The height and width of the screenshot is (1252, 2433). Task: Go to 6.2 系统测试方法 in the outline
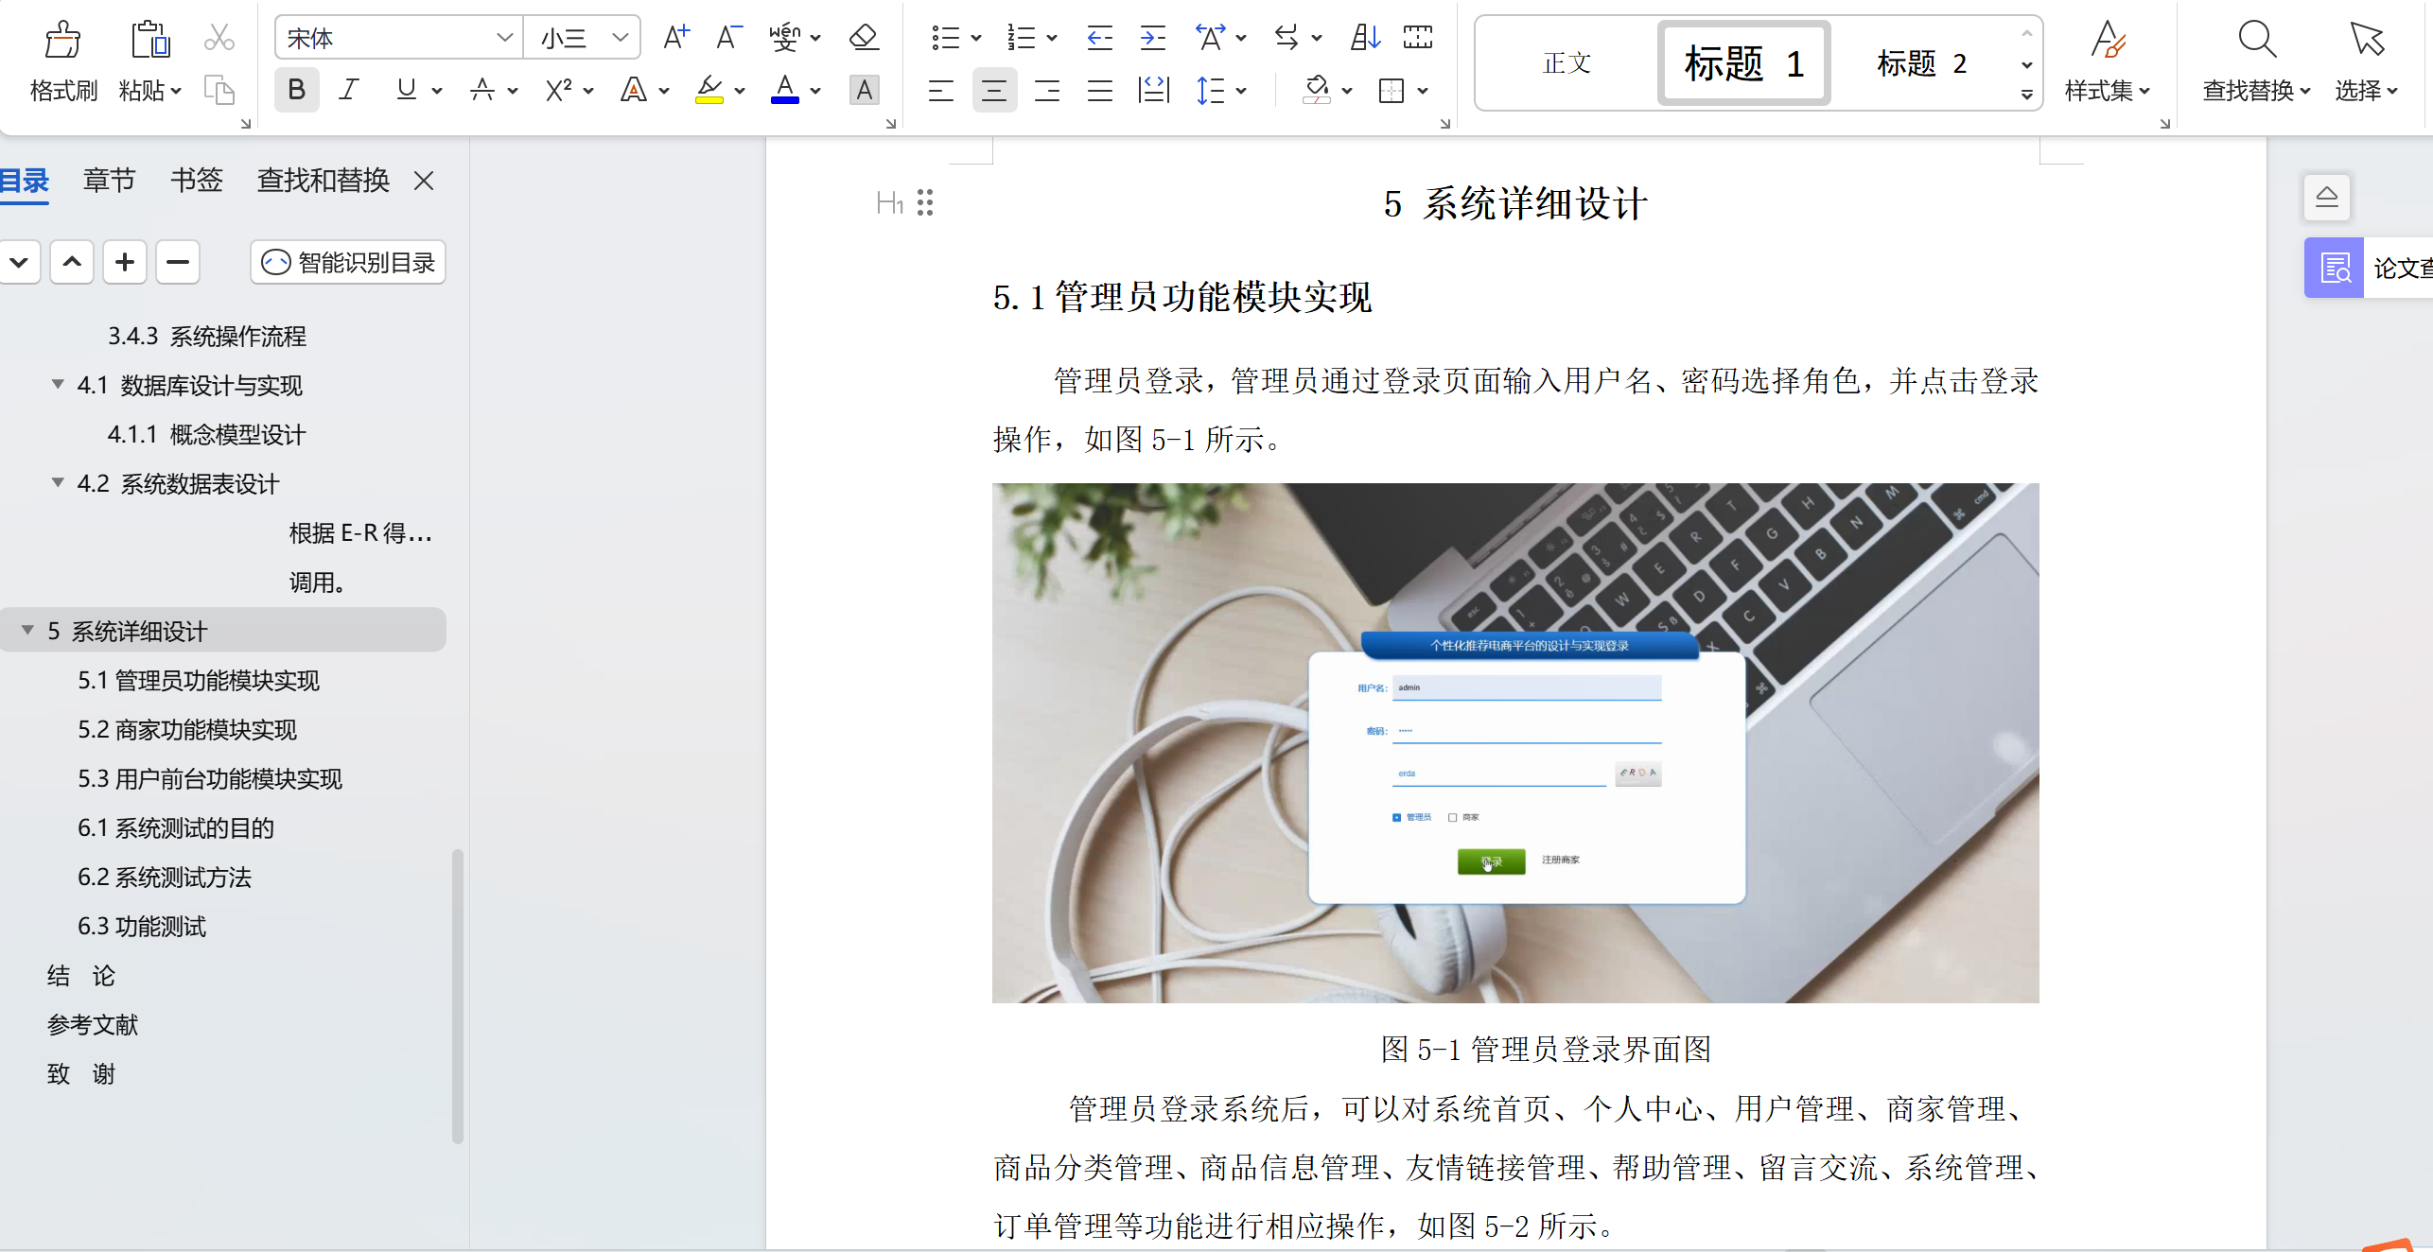click(165, 877)
